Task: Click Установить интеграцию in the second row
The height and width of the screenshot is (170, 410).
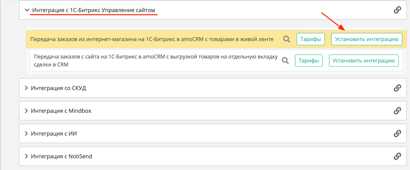Action: [364, 61]
